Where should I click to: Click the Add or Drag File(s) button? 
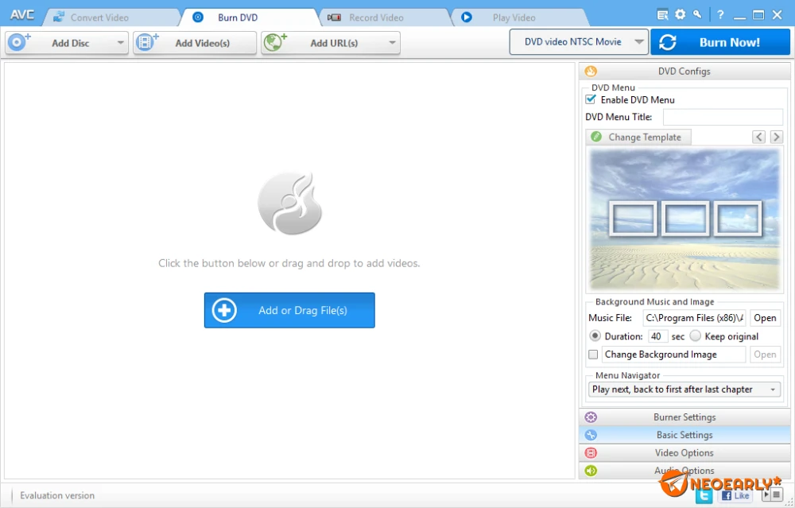tap(289, 310)
